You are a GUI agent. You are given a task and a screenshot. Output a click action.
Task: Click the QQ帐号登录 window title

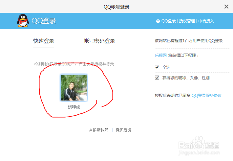pos(116,7)
